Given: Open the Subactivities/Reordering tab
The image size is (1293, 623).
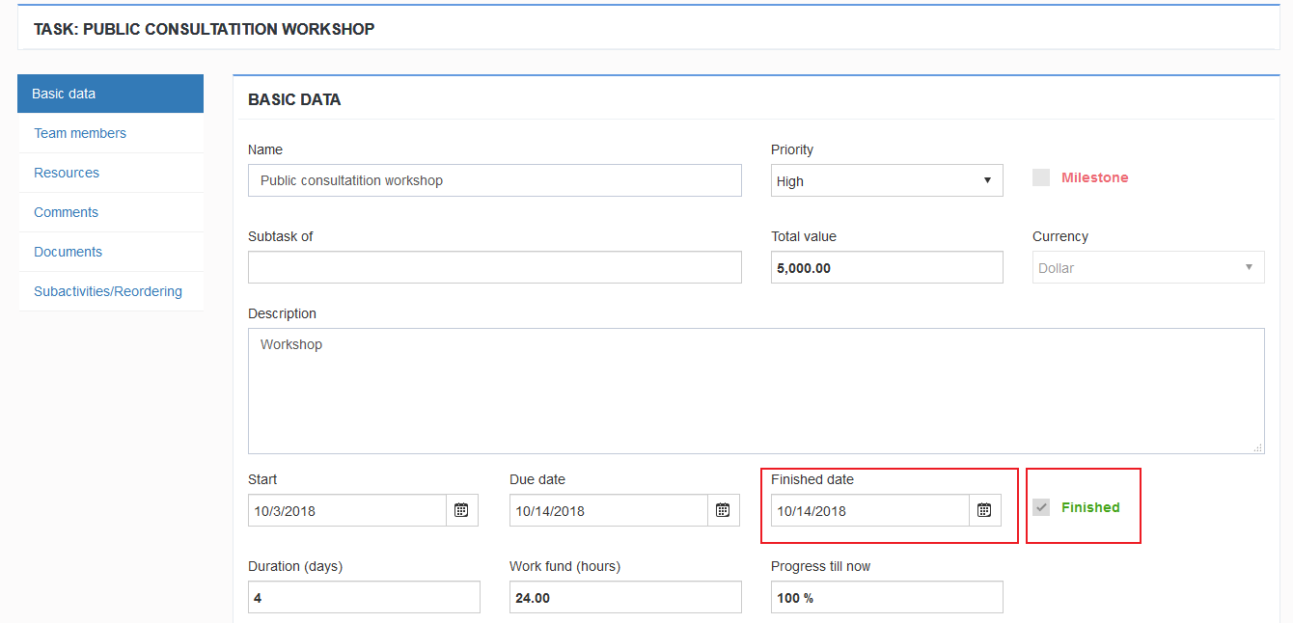Looking at the screenshot, I should pyautogui.click(x=110, y=291).
